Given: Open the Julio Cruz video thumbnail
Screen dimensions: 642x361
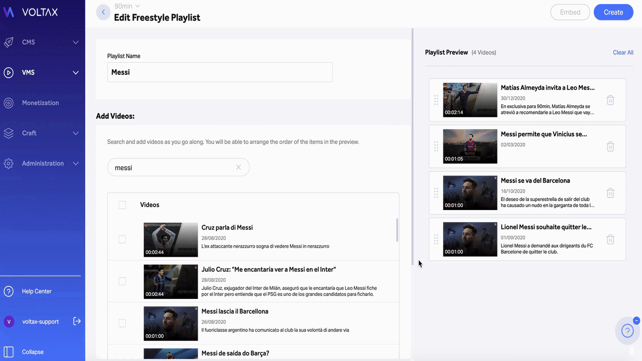Looking at the screenshot, I should 171,282.
